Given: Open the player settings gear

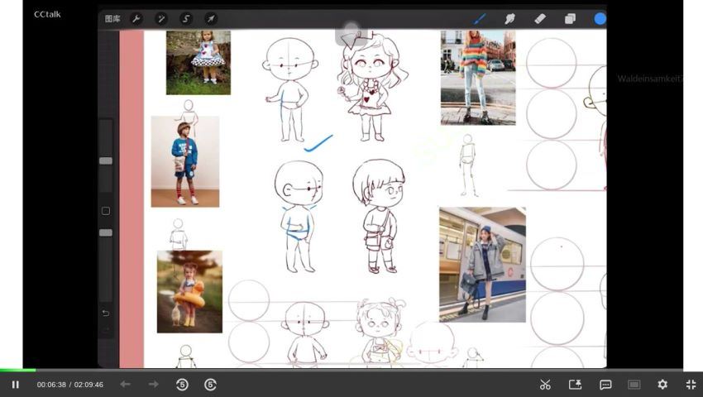Looking at the screenshot, I should (662, 385).
